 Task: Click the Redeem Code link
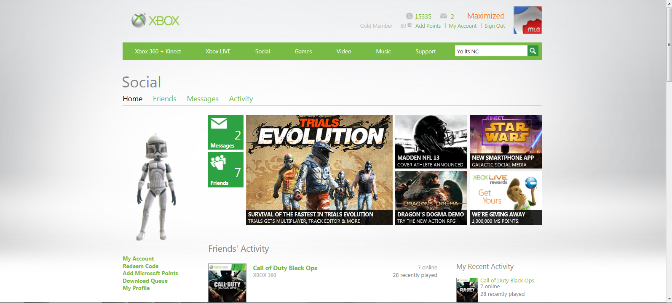[141, 266]
